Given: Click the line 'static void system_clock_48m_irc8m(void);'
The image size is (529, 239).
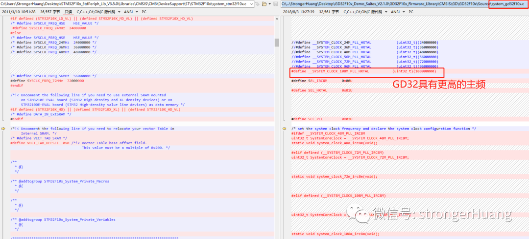Looking at the screenshot, I should pyautogui.click(x=335, y=143).
